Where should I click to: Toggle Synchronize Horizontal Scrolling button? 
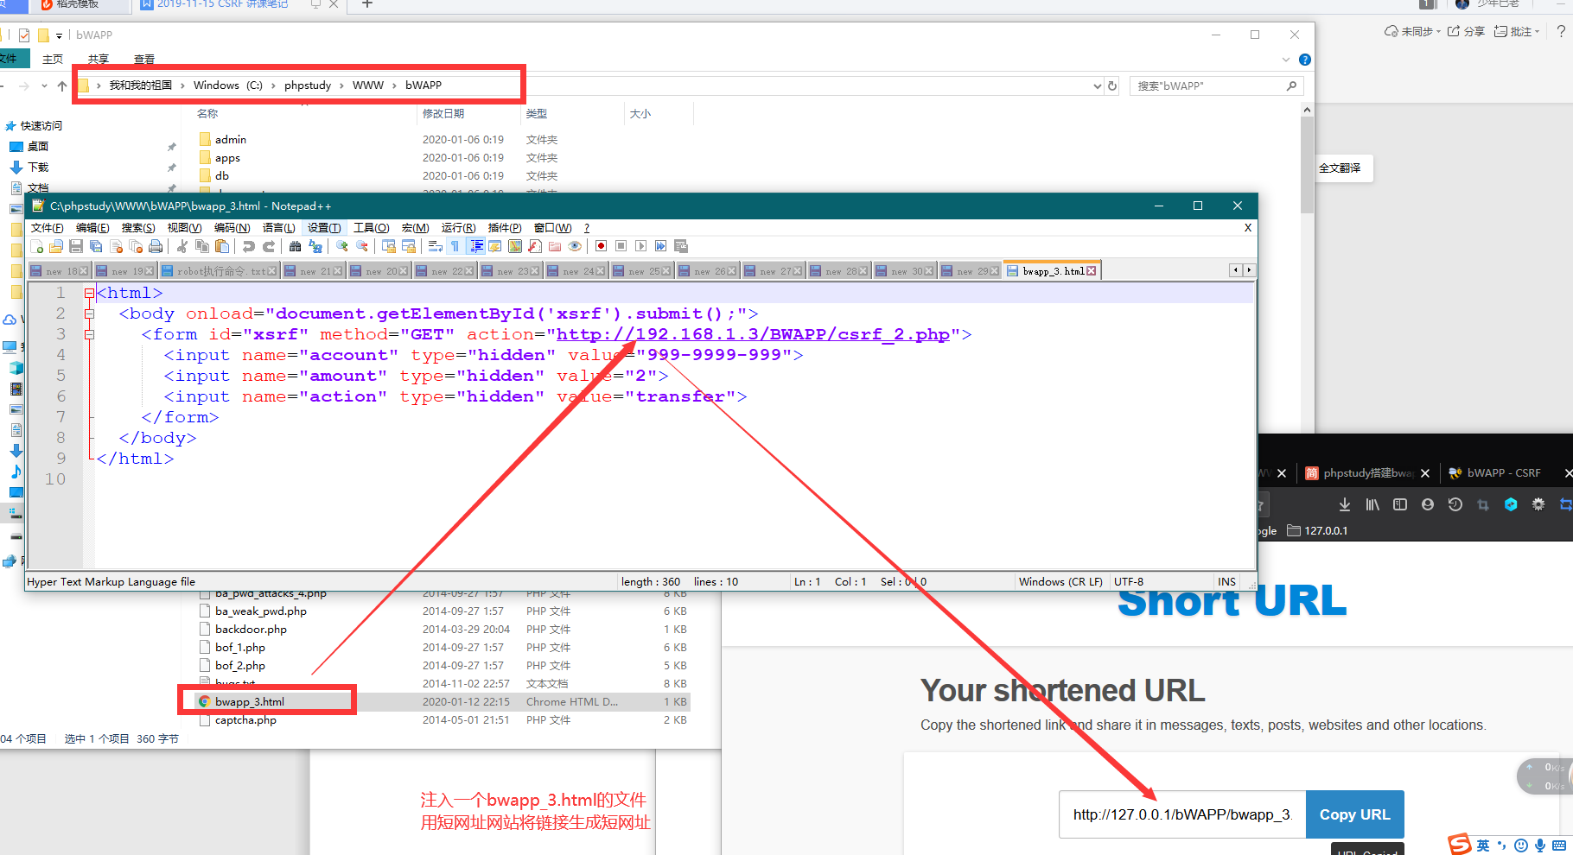pyautogui.click(x=409, y=246)
